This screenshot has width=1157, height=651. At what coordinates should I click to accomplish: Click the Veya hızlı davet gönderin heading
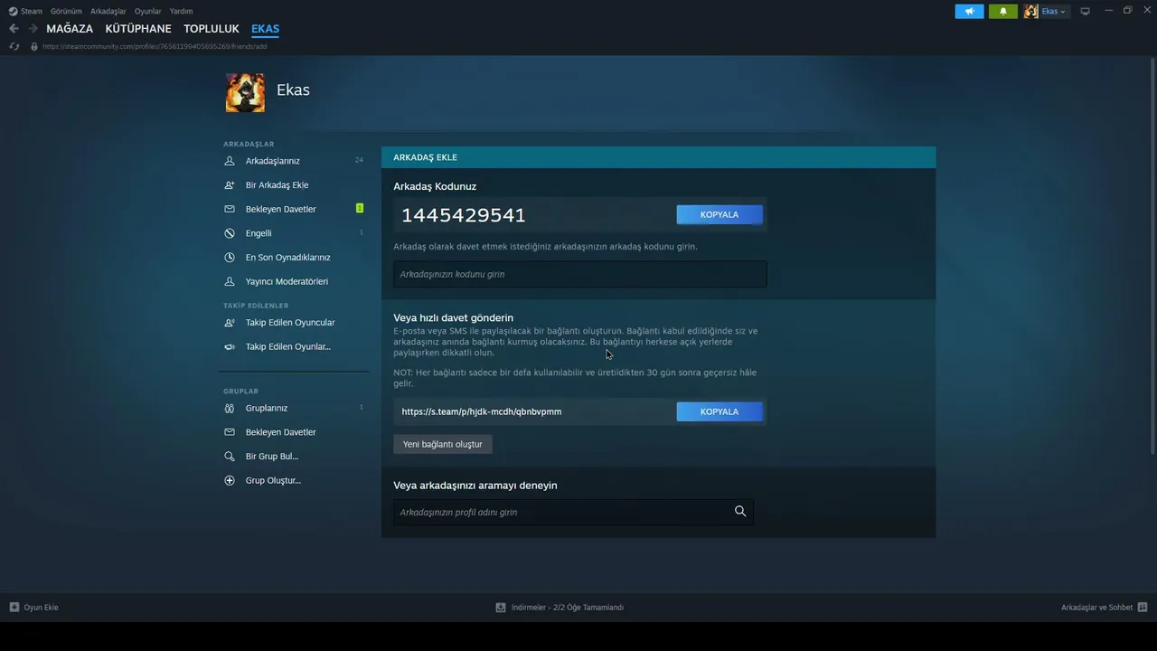(x=453, y=317)
